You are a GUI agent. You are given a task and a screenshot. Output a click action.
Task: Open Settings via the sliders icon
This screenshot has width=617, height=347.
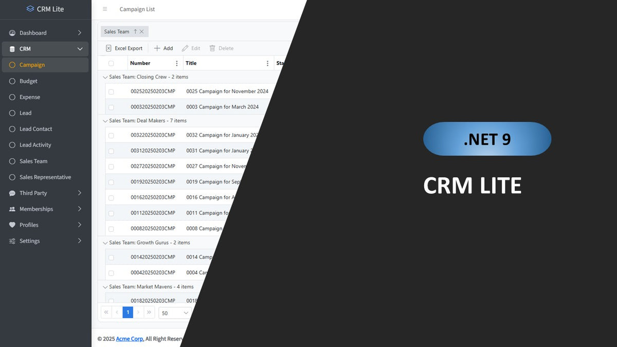pyautogui.click(x=11, y=241)
